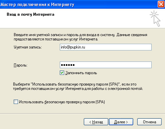The width and height of the screenshot is (165, 129).
Task: Proceed with the "Далее" button
Action: (x=121, y=122)
